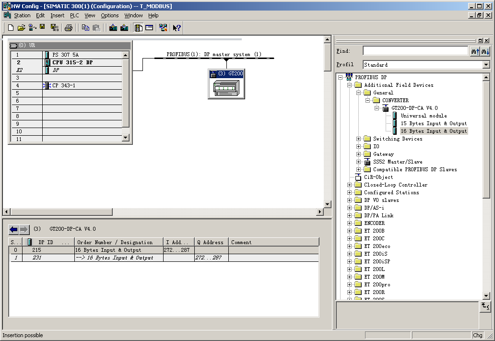The image size is (495, 341).
Task: Open the Profil dropdown set to Standard
Action: [486, 65]
